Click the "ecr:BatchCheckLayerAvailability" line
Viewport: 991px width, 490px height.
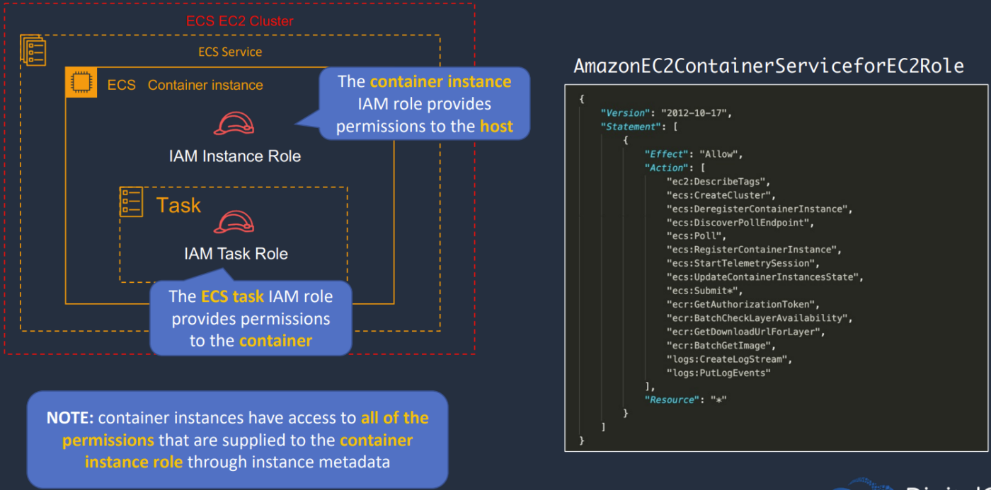pyautogui.click(x=759, y=318)
